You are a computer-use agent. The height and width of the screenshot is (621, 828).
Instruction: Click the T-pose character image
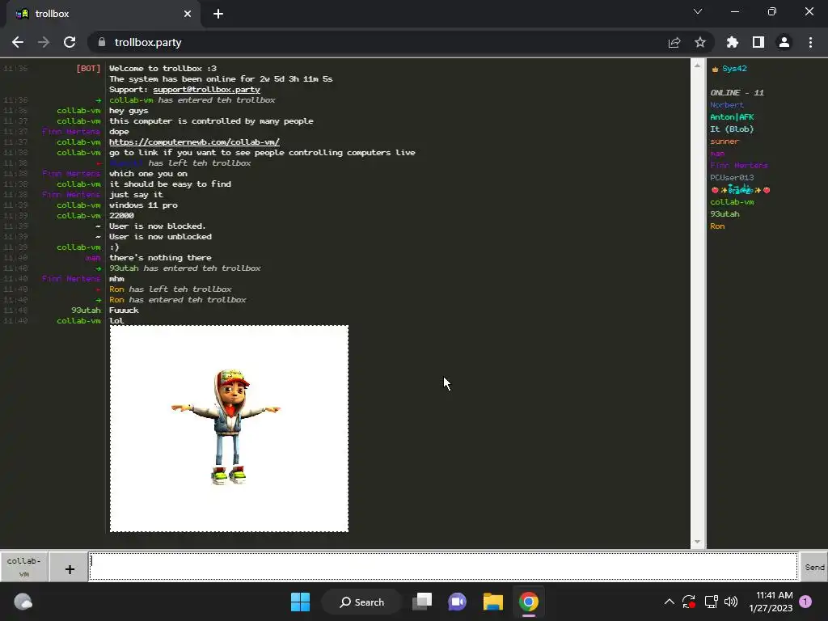(229, 429)
